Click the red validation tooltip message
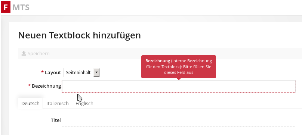Screen dimensions: 302x135 point(179,67)
